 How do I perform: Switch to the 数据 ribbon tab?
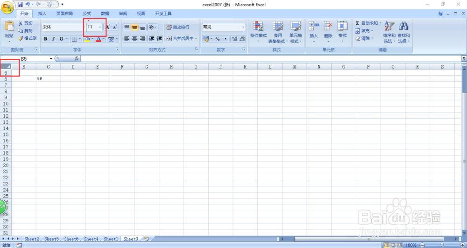[x=105, y=14]
